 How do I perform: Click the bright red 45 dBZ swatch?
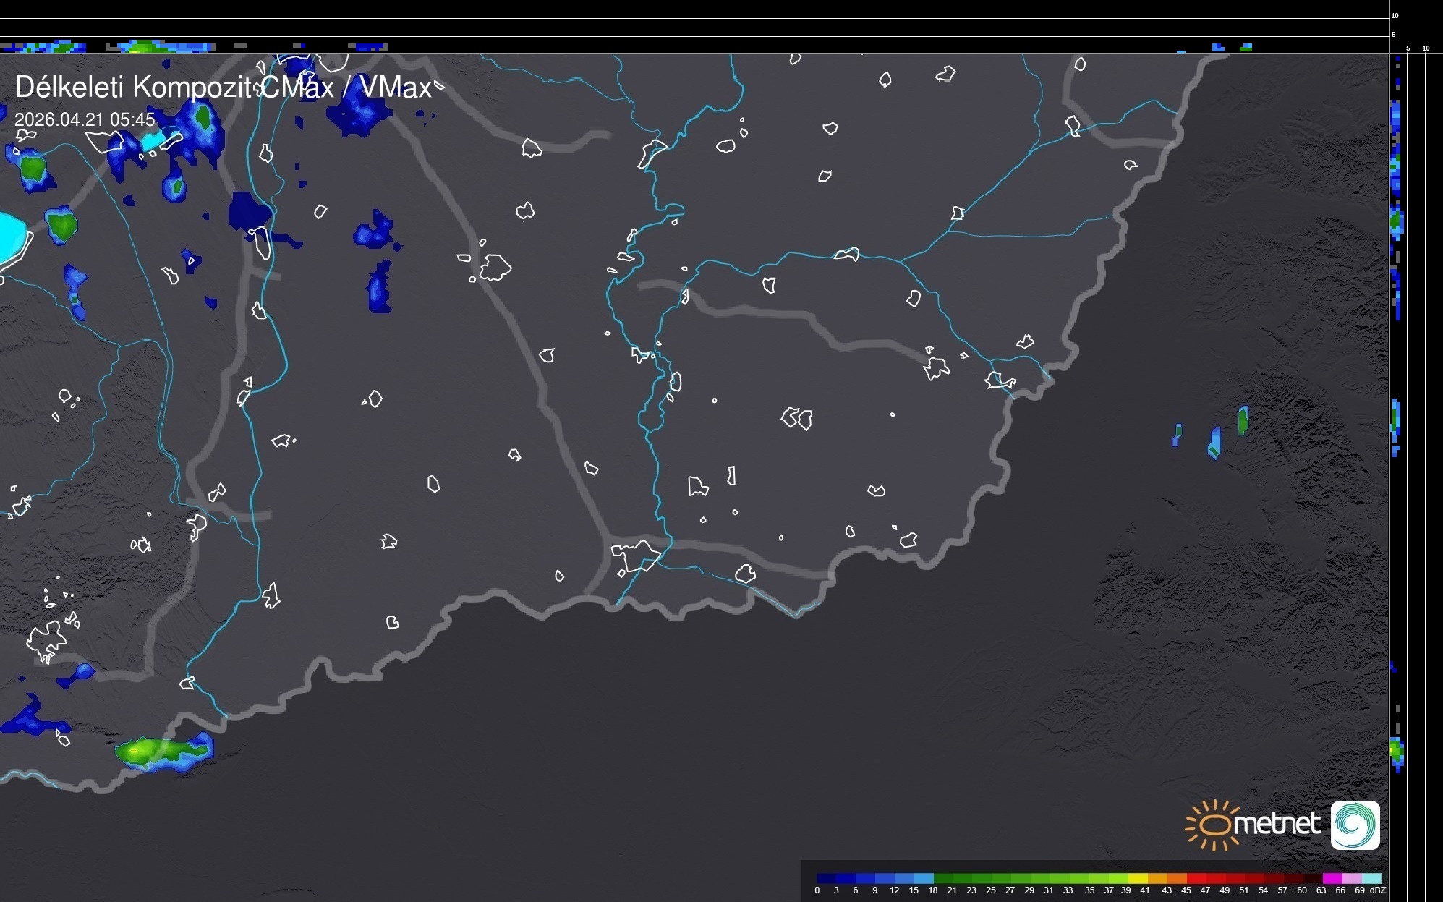click(x=1196, y=878)
